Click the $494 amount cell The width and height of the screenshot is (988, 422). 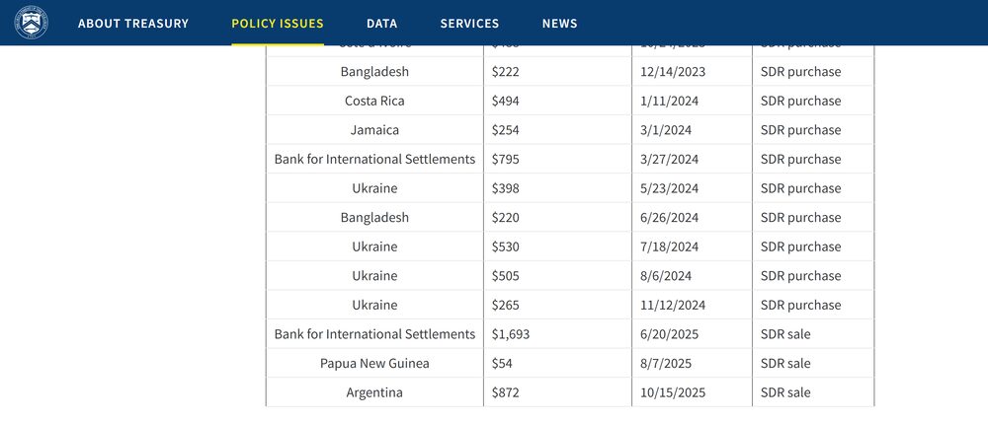tap(506, 101)
